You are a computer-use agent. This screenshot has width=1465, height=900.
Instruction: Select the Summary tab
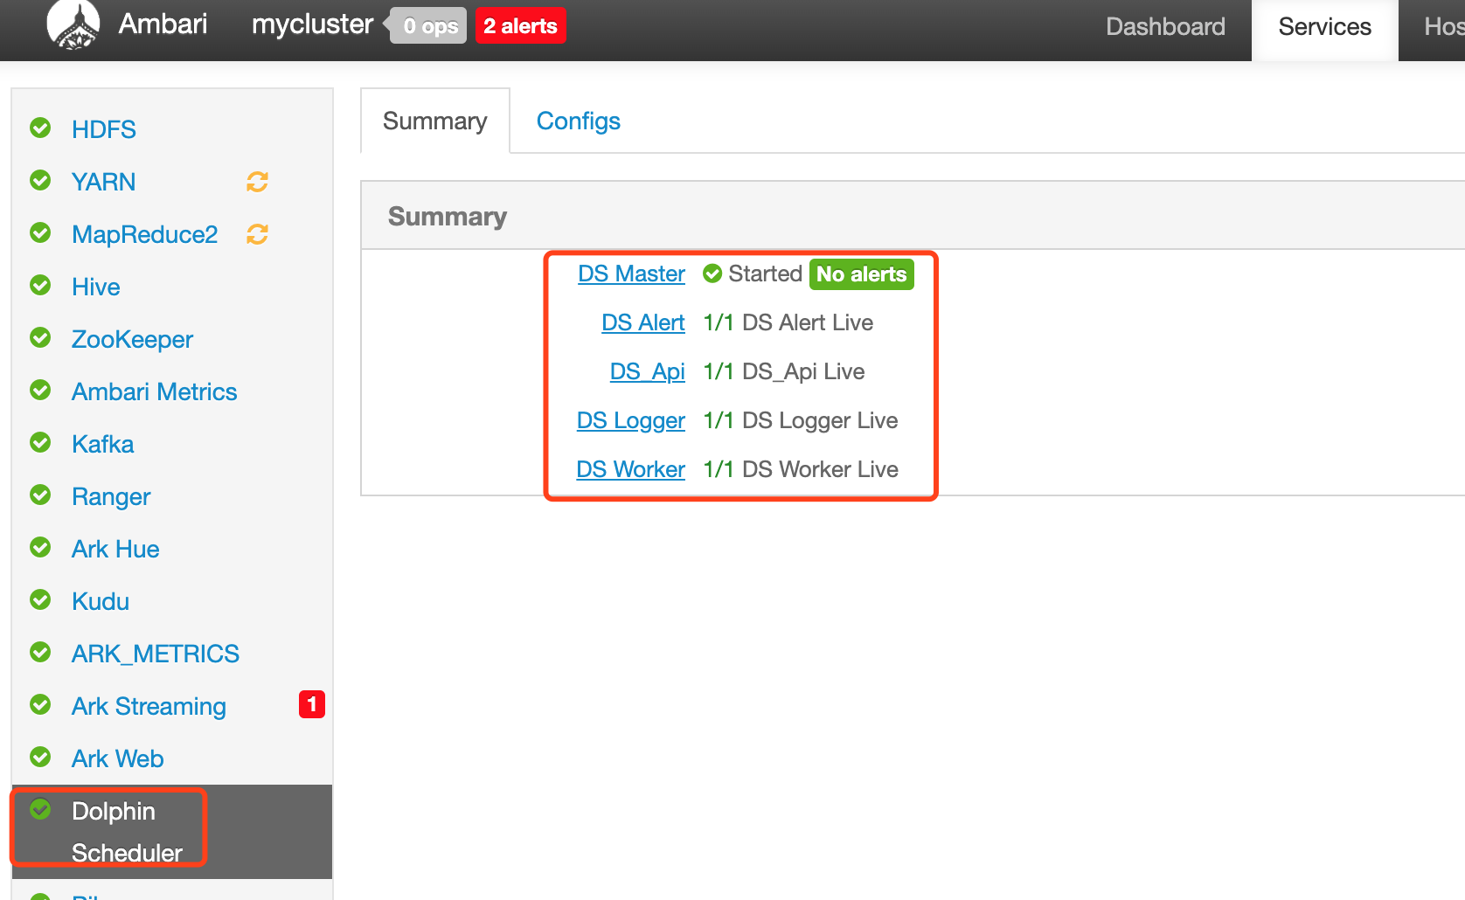point(434,121)
